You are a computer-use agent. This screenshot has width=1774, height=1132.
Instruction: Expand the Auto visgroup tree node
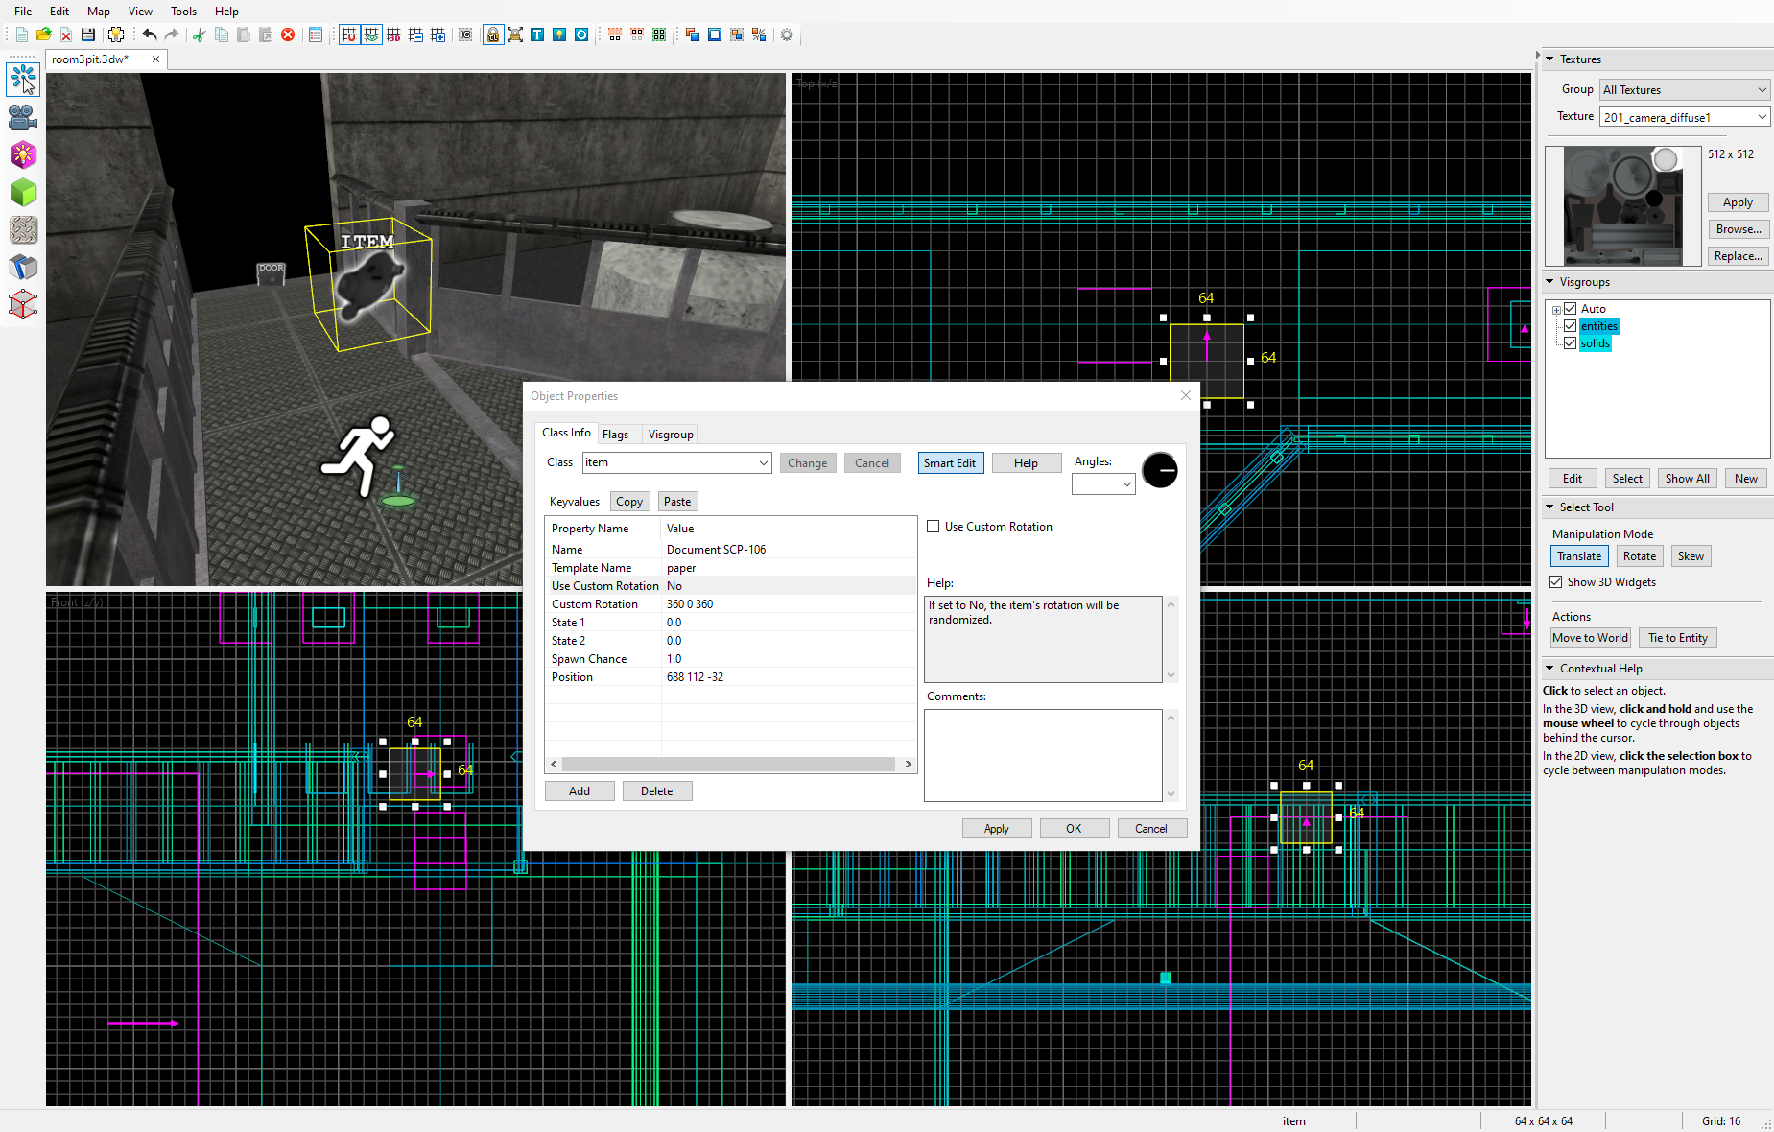1556,309
